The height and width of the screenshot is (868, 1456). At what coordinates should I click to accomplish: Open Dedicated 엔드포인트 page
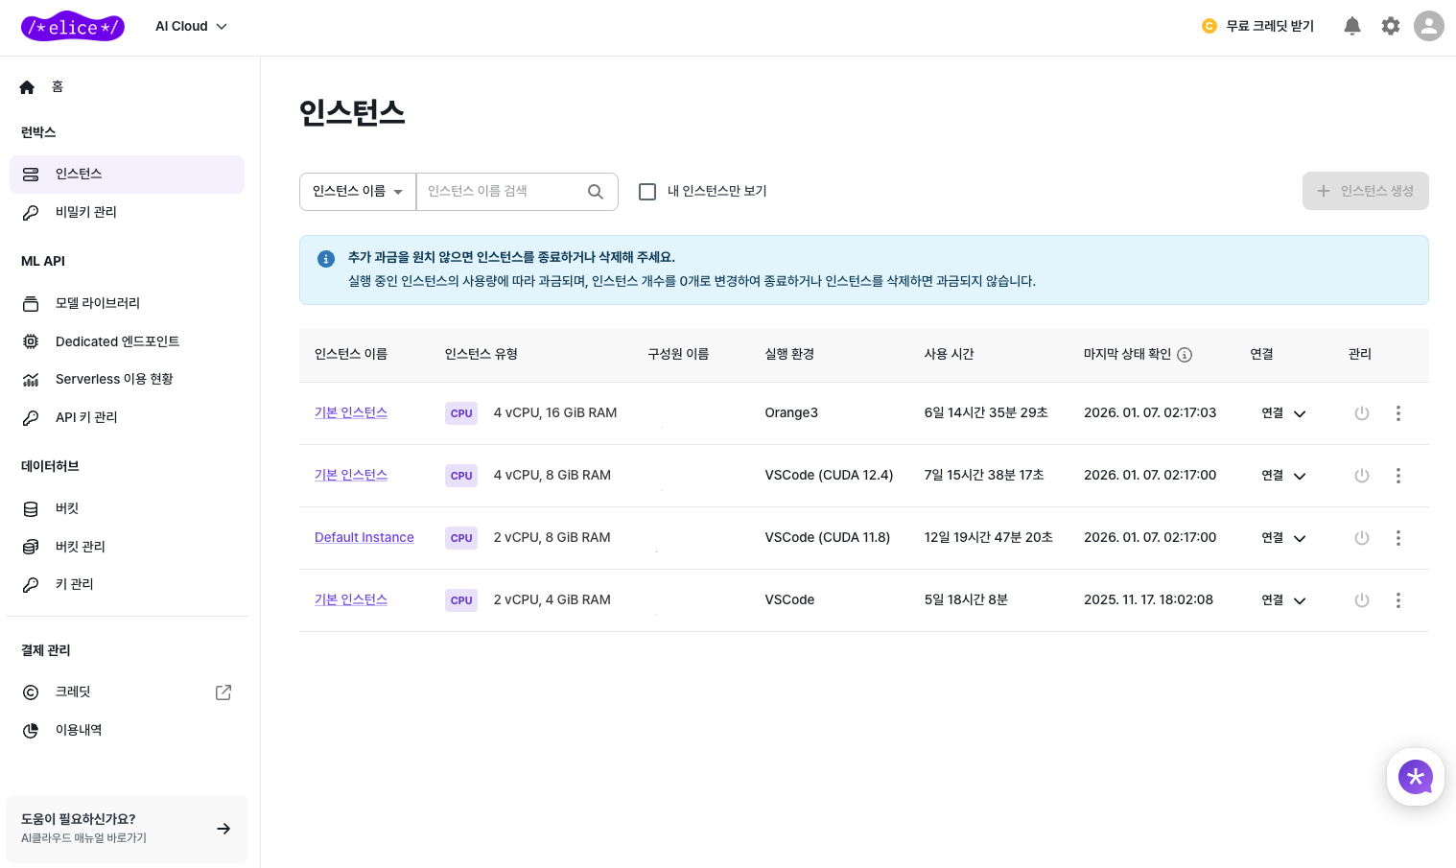pyautogui.click(x=117, y=341)
